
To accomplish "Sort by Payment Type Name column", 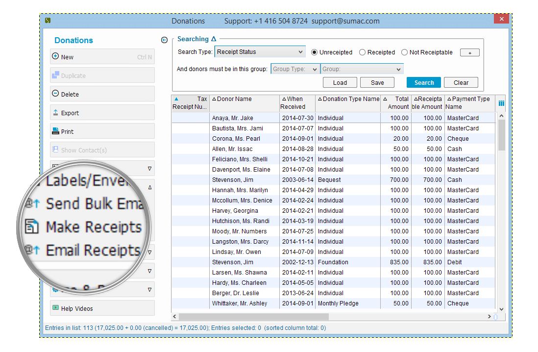I will pyautogui.click(x=468, y=102).
